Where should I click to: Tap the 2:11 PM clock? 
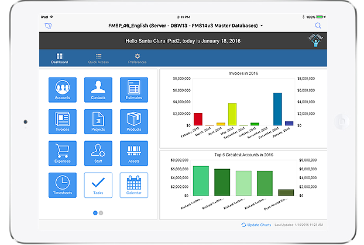coord(184,17)
